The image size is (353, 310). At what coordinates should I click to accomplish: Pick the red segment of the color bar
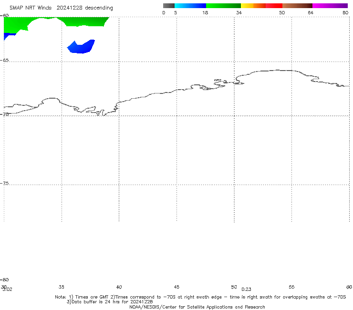click(x=274, y=6)
